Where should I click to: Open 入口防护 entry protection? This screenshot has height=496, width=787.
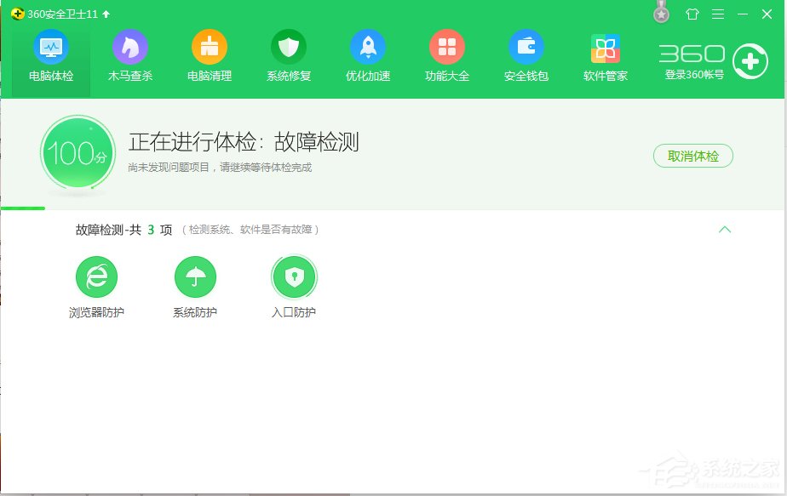click(294, 285)
